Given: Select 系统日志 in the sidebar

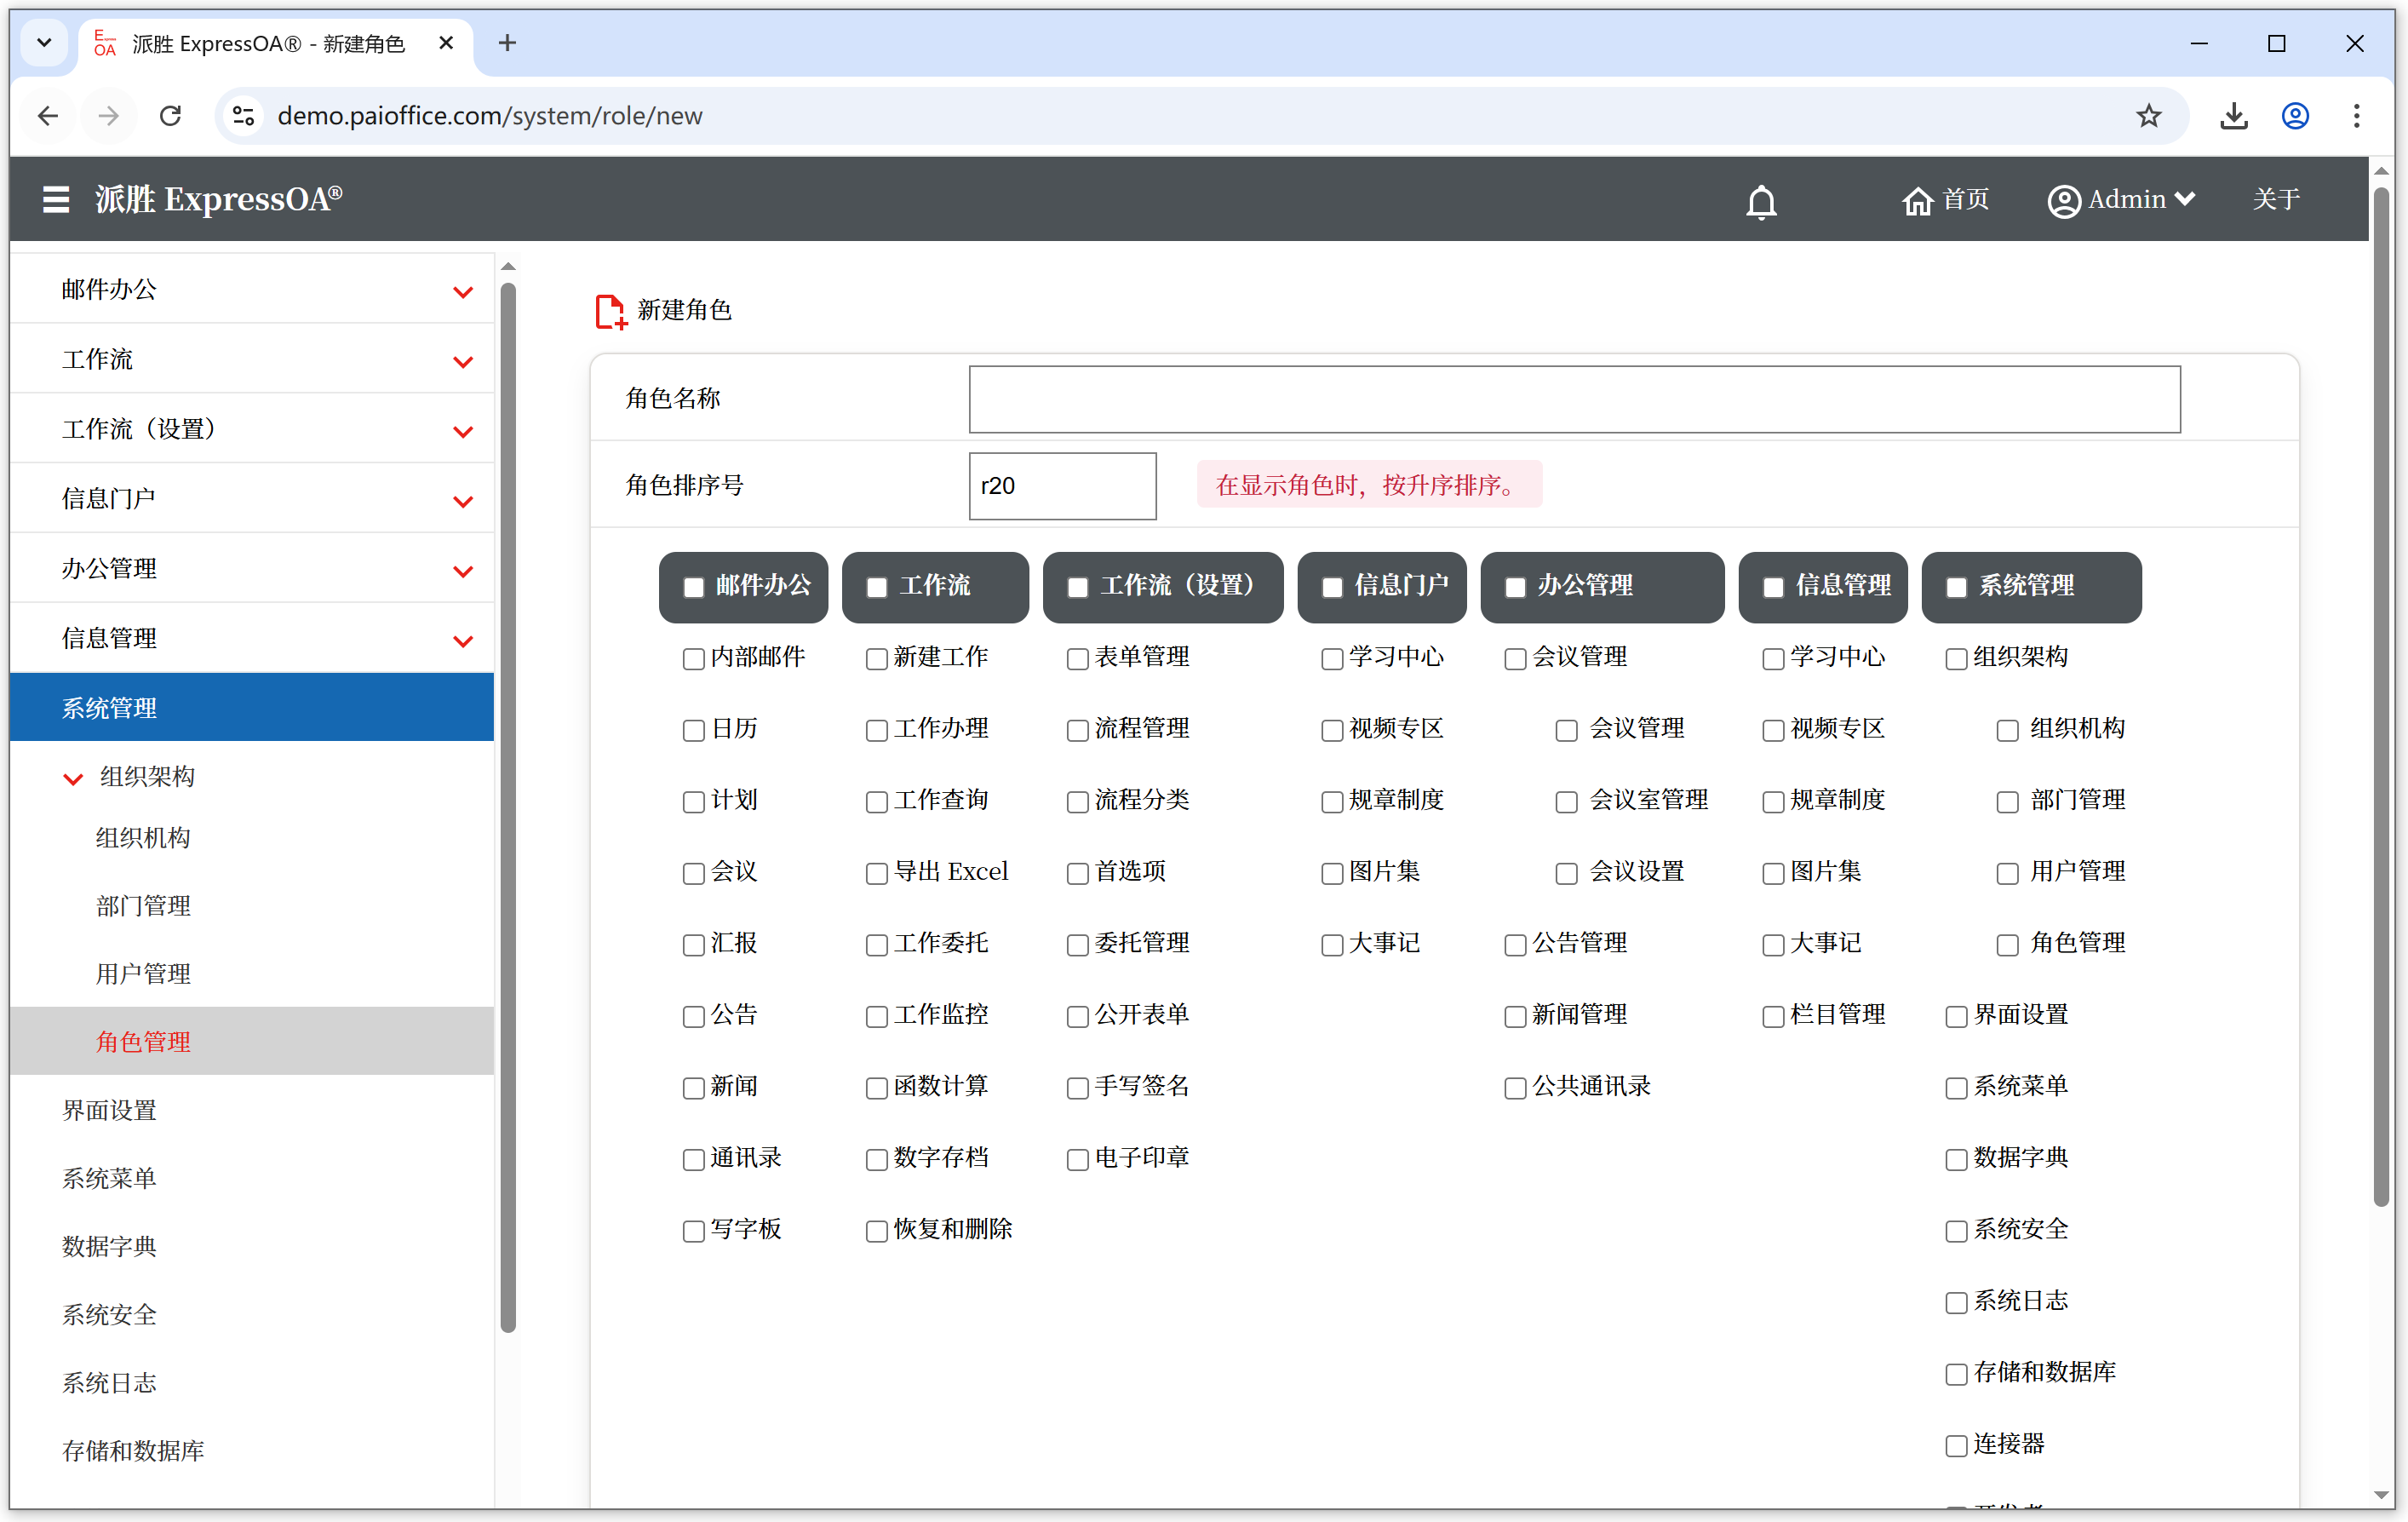Looking at the screenshot, I should [110, 1383].
